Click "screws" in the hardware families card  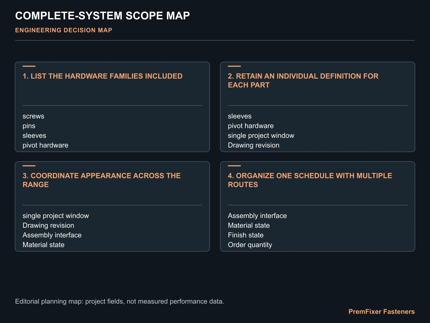click(x=33, y=116)
